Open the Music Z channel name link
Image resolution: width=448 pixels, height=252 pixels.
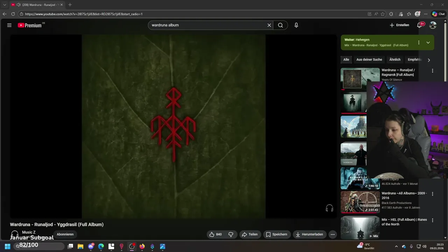click(x=29, y=232)
